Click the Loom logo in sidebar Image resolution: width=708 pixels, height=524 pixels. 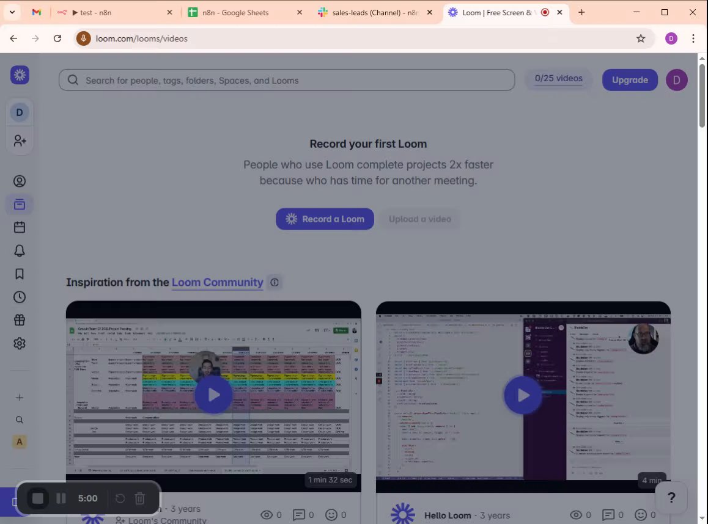coord(20,75)
